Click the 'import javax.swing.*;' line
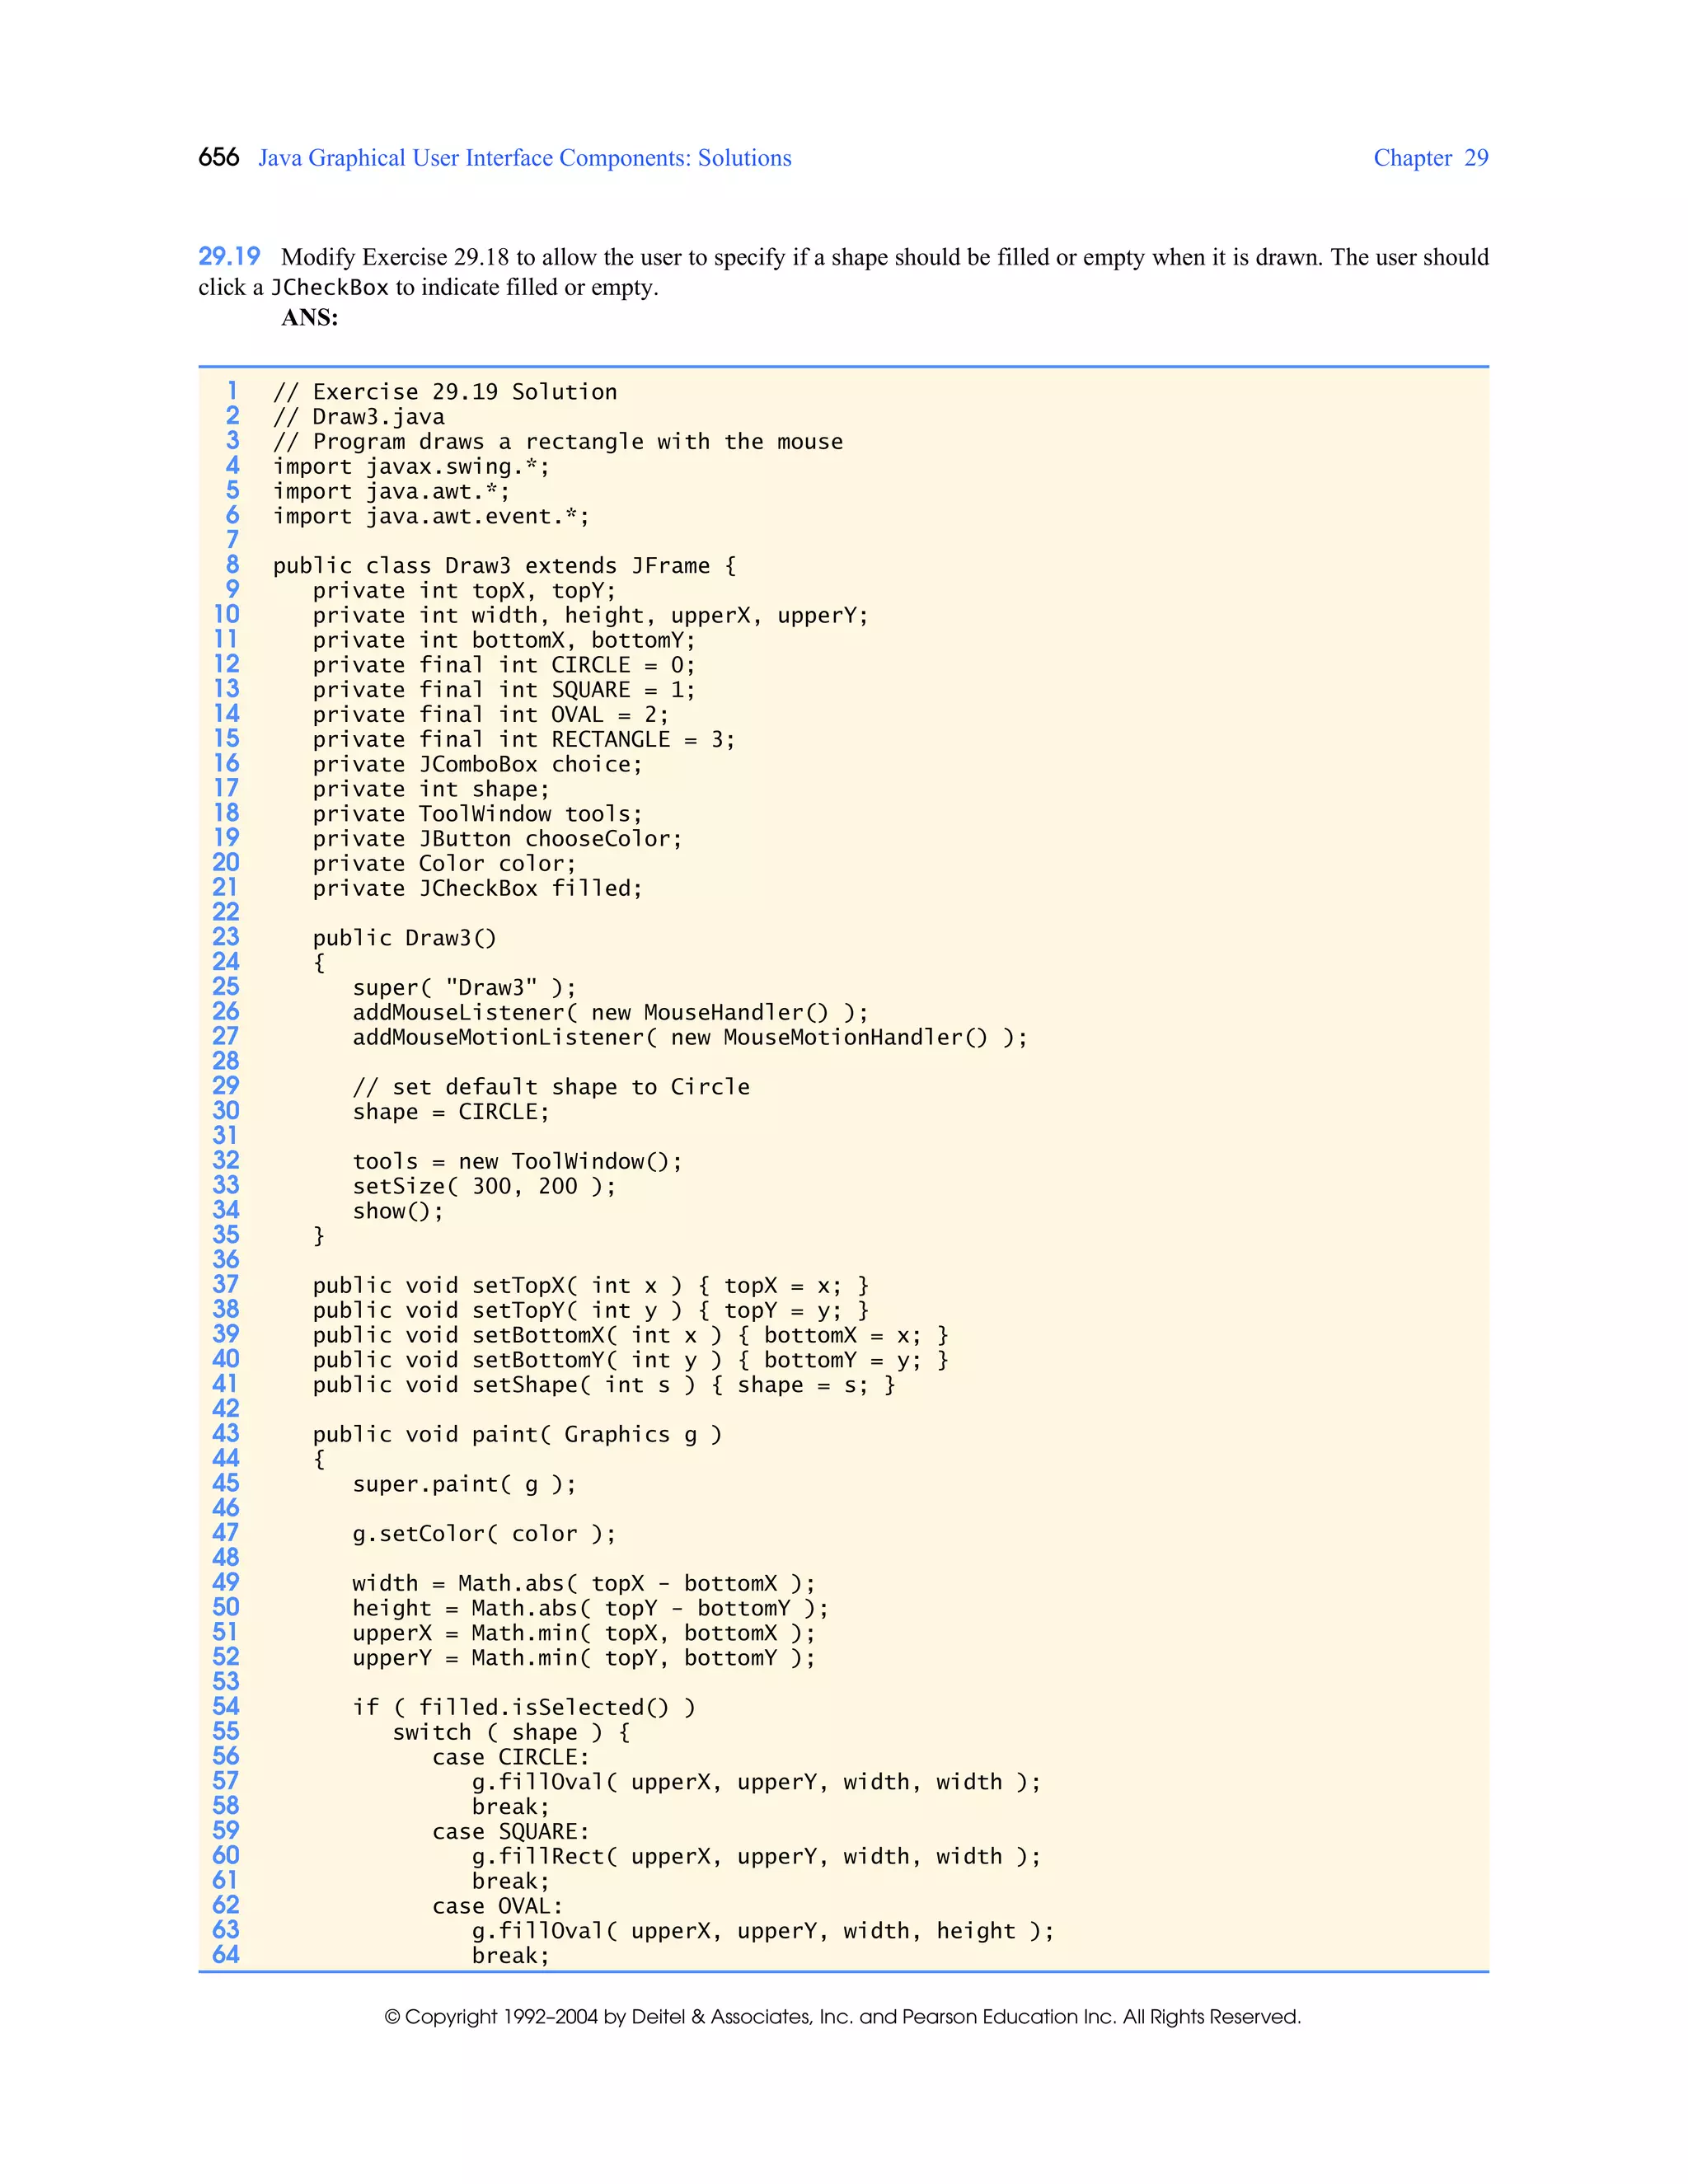This screenshot has height=2184, width=1688. pyautogui.click(x=411, y=467)
